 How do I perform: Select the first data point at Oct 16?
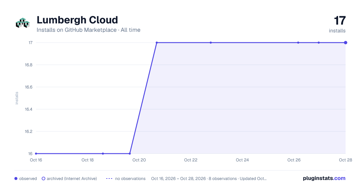pyautogui.click(x=36, y=154)
